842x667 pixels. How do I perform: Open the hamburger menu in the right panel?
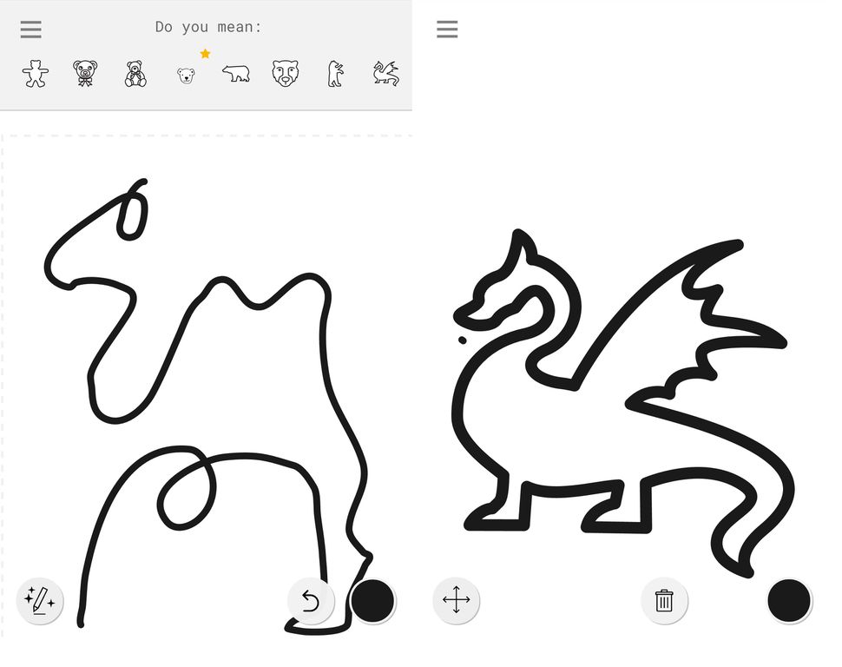point(447,30)
